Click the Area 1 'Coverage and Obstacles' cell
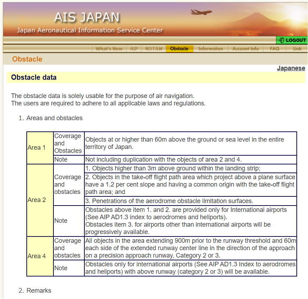Image resolution: width=308 pixels, height=299 pixels. 69,143
